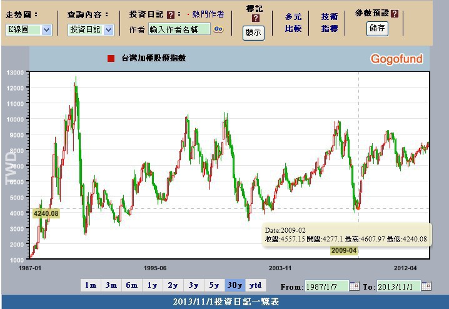Open the From date calendar picker
449x309 pixels.
pyautogui.click(x=354, y=286)
